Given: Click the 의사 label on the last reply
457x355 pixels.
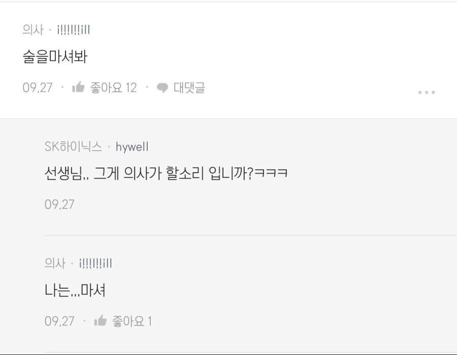Looking at the screenshot, I should coord(55,263).
